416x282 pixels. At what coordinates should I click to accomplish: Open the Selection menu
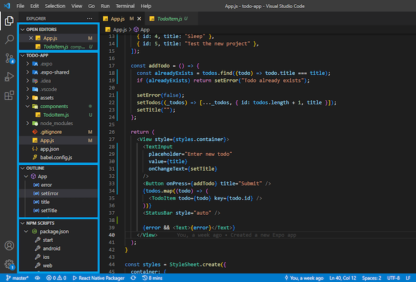point(55,6)
